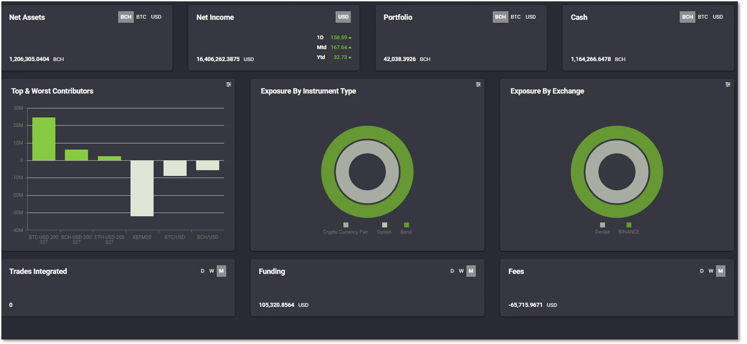Set Fees period to W
747x344 pixels.
711,271
